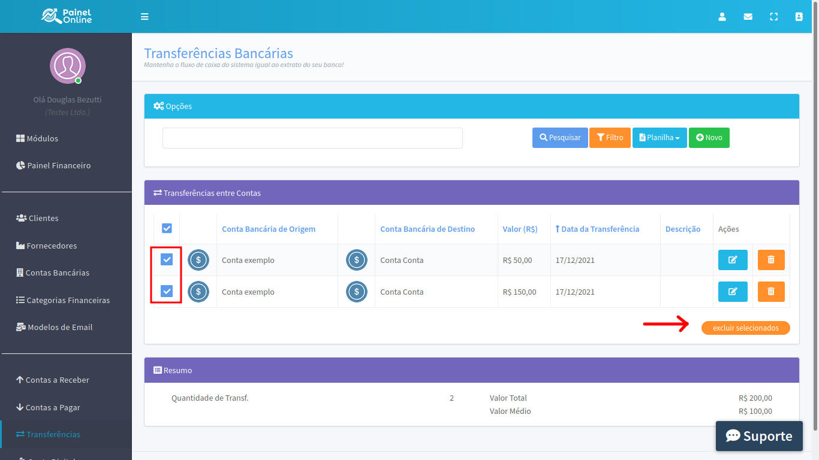Activate the fullscreen expand icon

coord(774,17)
